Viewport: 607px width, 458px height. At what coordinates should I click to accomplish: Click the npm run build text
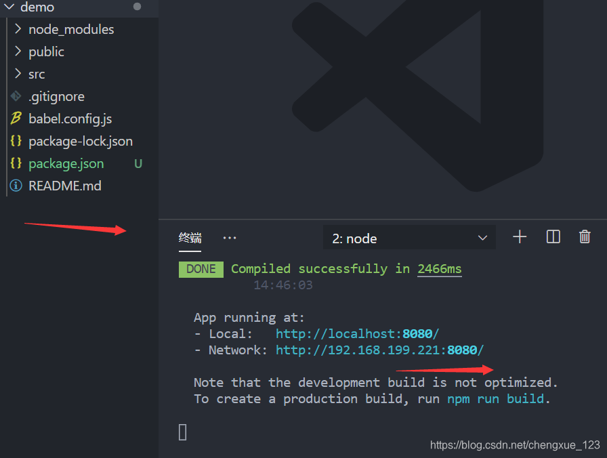click(x=495, y=399)
